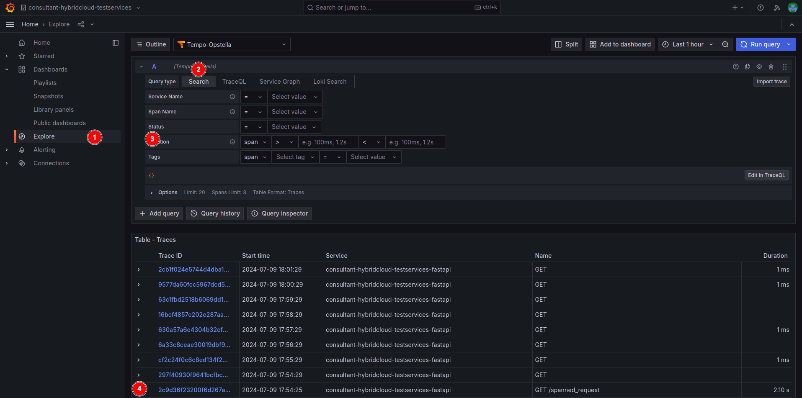Switch to TraceQL query type
802x398 pixels.
tap(234, 82)
